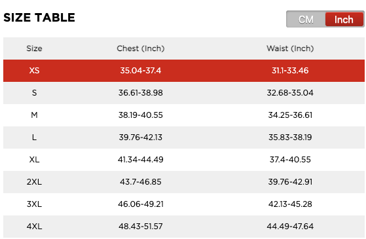Screen dimensions: 366x239
Task: Click chest value 43.7-46.85
Action: [x=141, y=182]
